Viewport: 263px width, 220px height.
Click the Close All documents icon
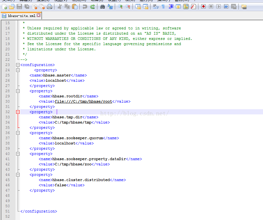click(x=42, y=7)
